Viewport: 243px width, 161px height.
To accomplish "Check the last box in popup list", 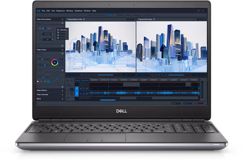I will pos(58,38).
